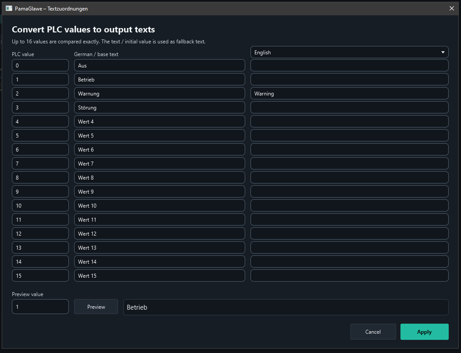Click the PLC value field containing 5
Screen dimensions: 461x353
[40, 135]
